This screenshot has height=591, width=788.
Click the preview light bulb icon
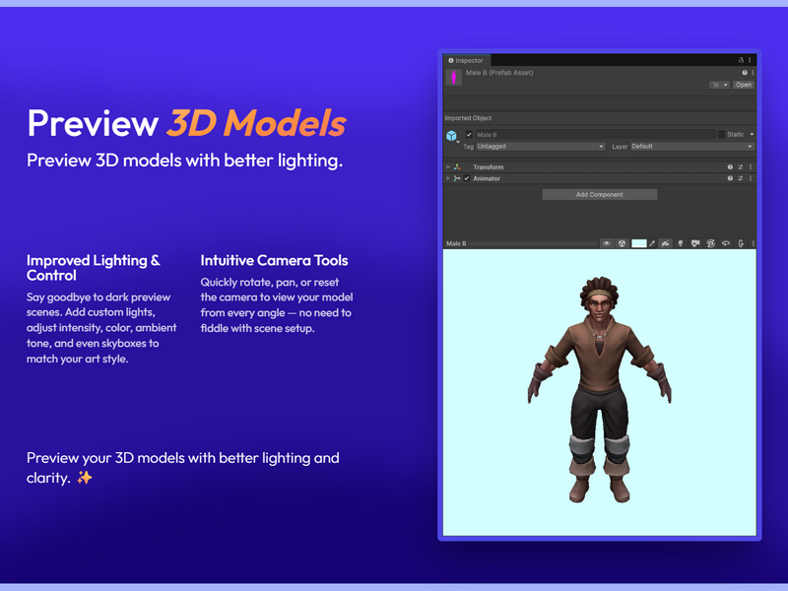coord(681,243)
